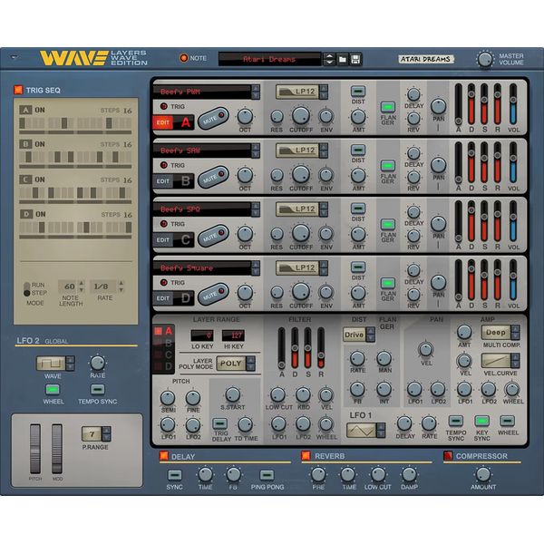Viewport: 544px width, 544px height.
Task: Step patches with up/down arrows
Action: (x=329, y=59)
